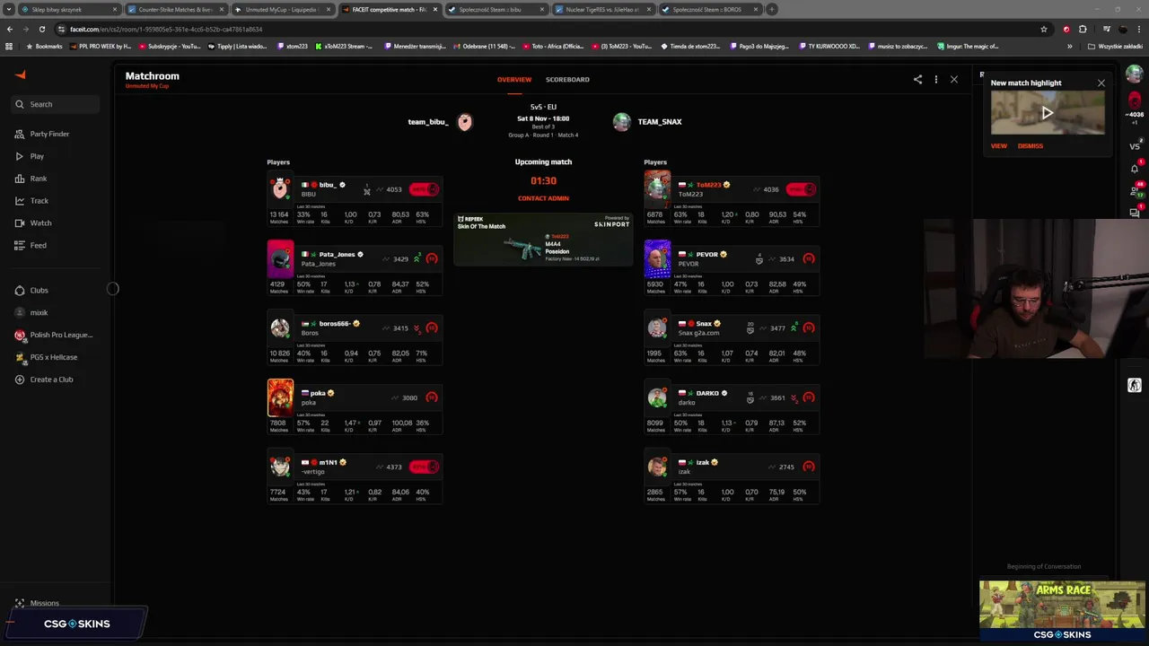
Task: Open m1N1 player avatar
Action: (x=280, y=467)
